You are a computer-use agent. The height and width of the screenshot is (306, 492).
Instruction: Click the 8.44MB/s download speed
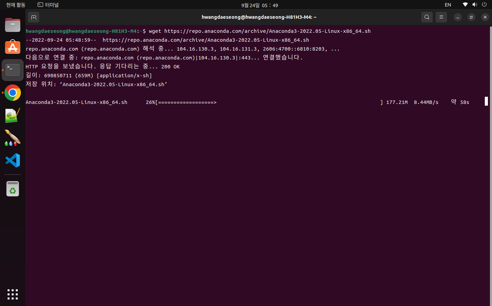(426, 102)
